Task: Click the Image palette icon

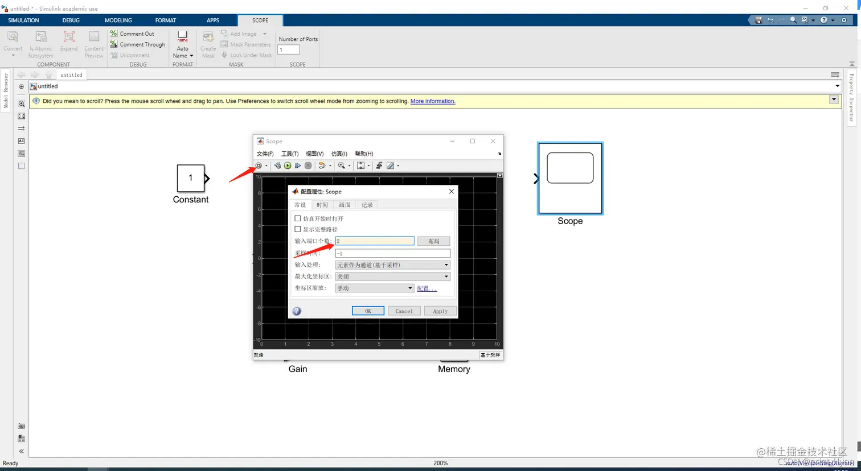Action: (21, 154)
